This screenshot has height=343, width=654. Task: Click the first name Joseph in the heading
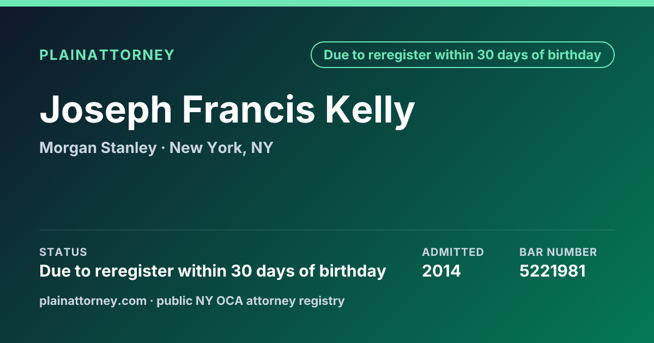[106, 111]
